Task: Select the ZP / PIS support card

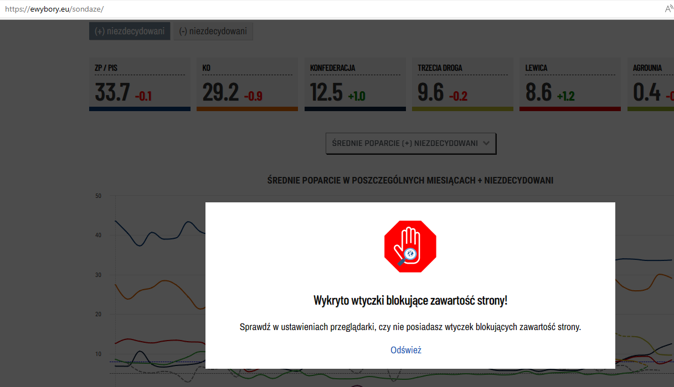Action: point(140,83)
